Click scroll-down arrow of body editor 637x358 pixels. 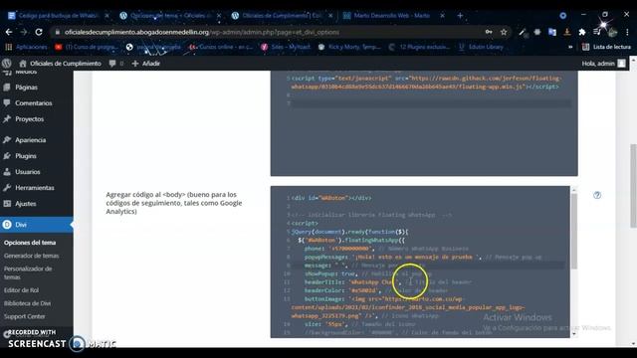pos(573,334)
